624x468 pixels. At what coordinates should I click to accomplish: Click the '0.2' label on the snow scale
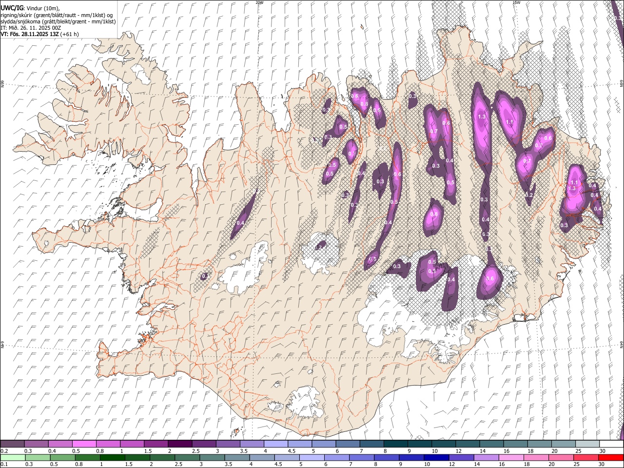click(x=4, y=451)
